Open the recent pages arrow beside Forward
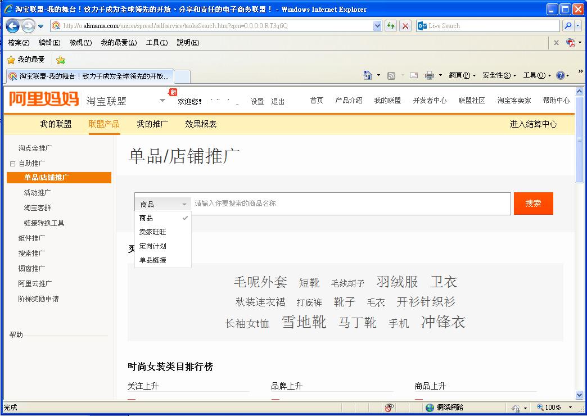The height and width of the screenshot is (416, 587). (41, 26)
